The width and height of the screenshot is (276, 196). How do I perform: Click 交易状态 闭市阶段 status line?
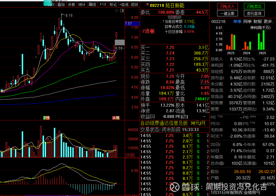coord(170,130)
